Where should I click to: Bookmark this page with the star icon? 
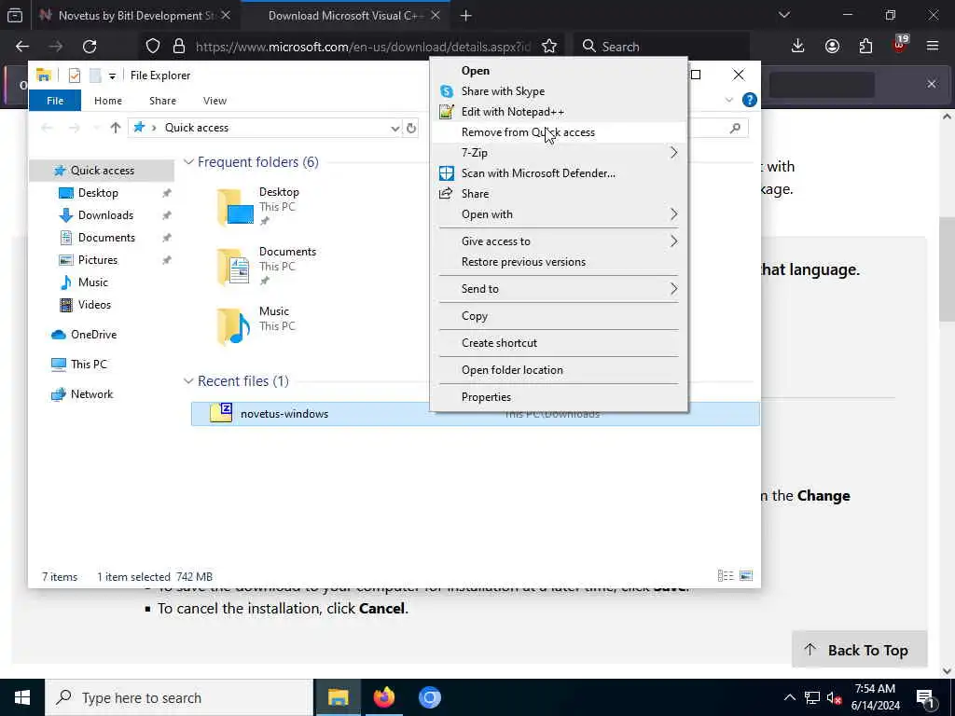[548, 47]
